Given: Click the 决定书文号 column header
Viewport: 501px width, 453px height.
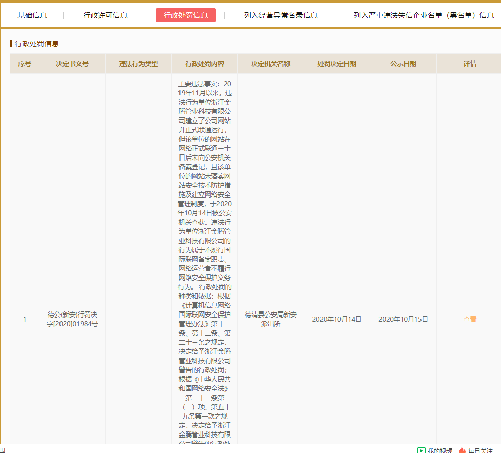Looking at the screenshot, I should click(x=72, y=64).
